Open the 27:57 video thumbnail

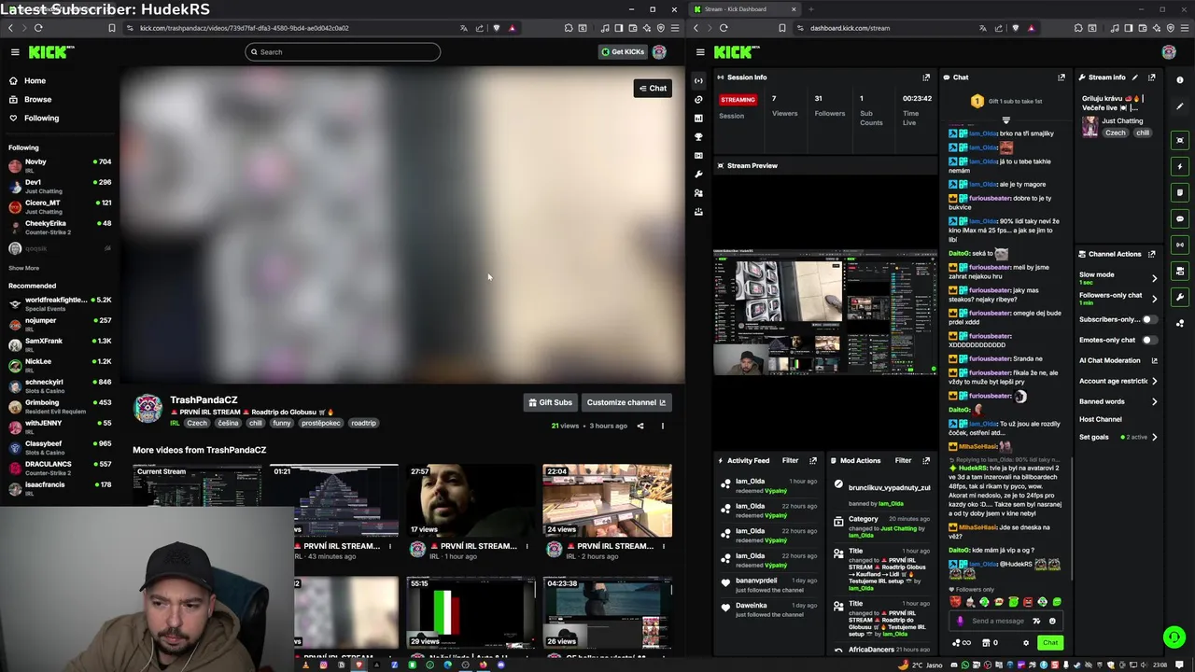471,499
